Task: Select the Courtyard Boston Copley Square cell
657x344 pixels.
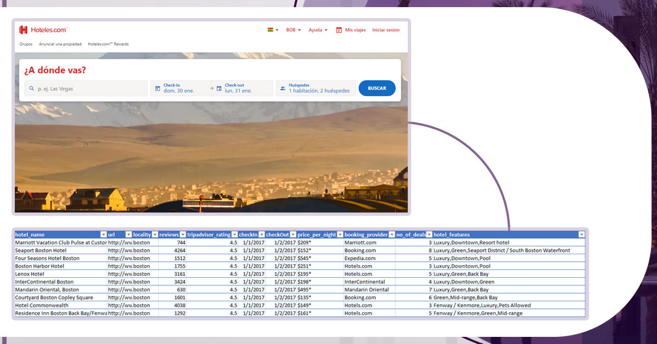Action: (61, 297)
